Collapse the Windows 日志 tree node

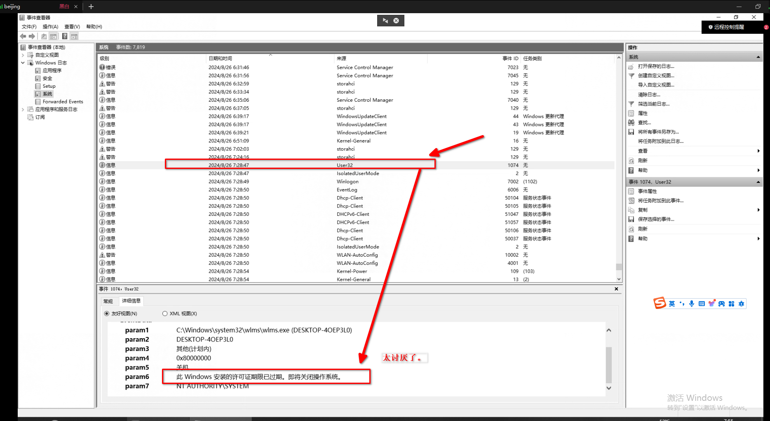coord(23,63)
